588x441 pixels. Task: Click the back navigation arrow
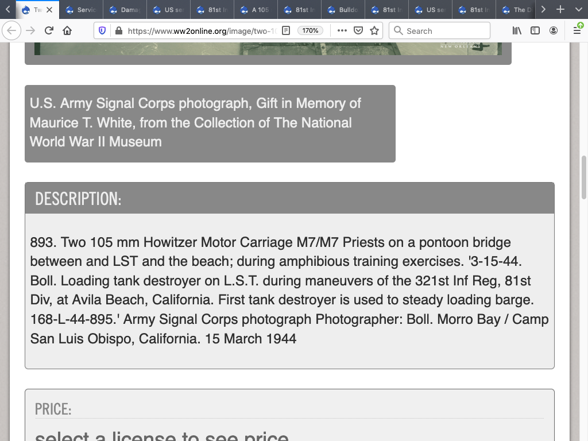(11, 31)
